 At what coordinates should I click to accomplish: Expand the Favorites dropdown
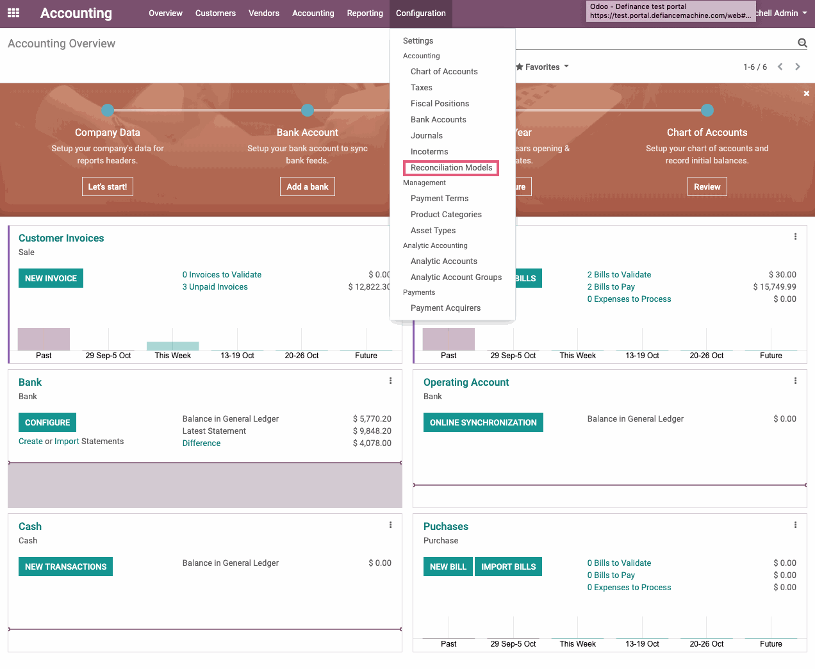542,67
